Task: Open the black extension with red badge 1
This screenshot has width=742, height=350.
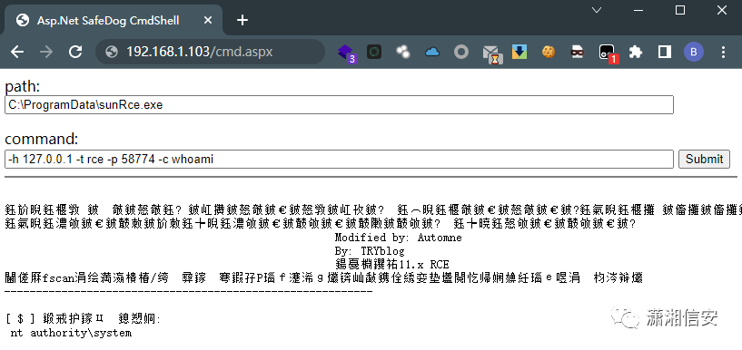Action: point(608,53)
